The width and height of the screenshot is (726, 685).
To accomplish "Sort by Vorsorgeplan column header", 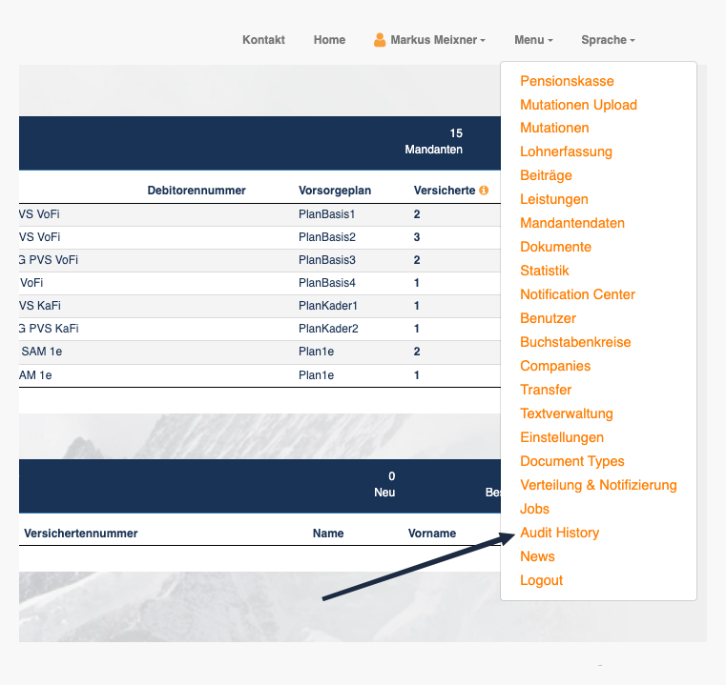I will [335, 191].
